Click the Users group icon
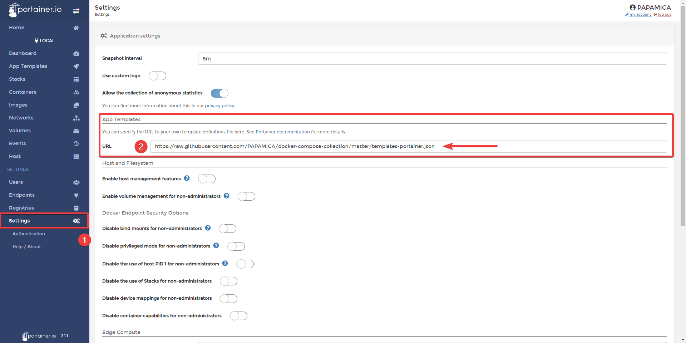 76,182
